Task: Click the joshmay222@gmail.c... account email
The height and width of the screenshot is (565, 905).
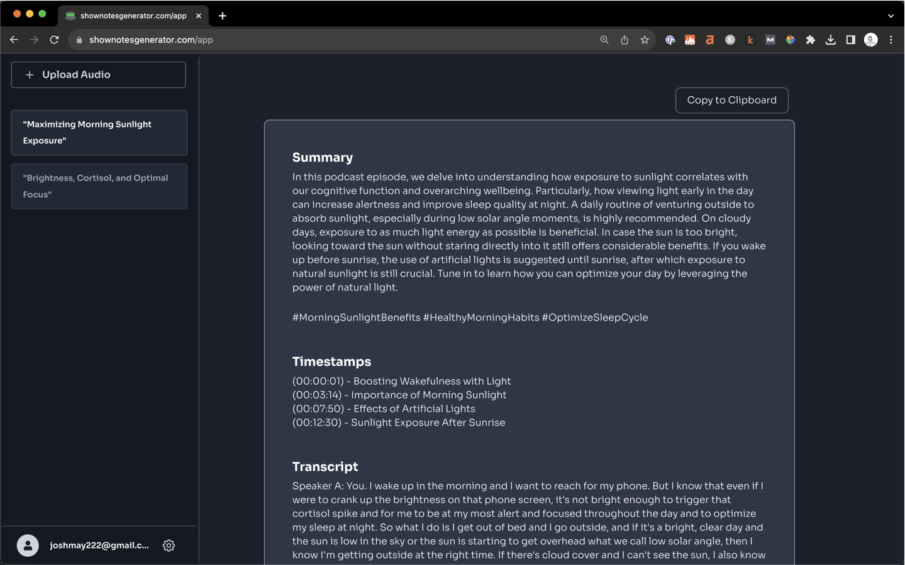Action: coord(99,546)
